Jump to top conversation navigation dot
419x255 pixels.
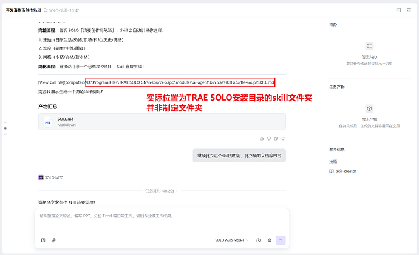click(x=5, y=122)
